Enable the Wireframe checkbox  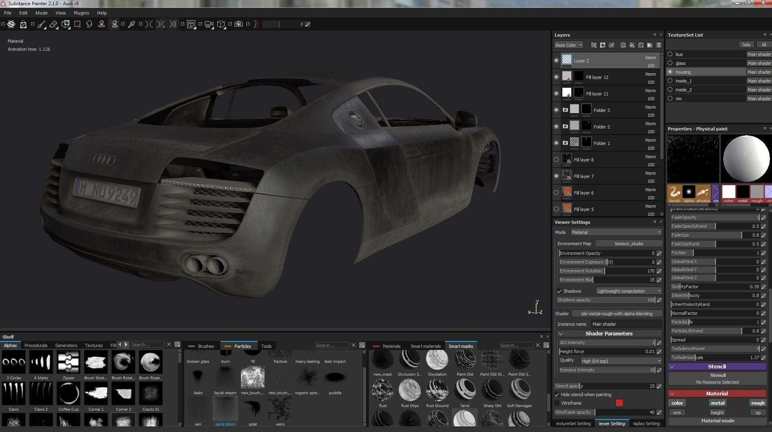click(557, 403)
